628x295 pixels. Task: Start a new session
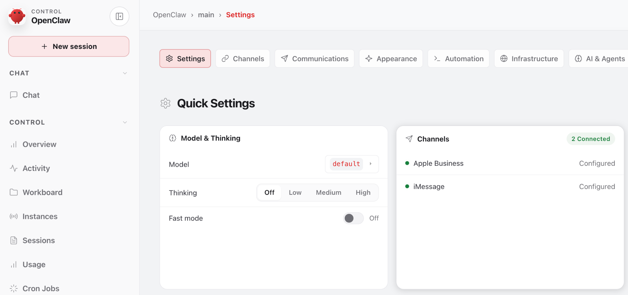click(69, 46)
